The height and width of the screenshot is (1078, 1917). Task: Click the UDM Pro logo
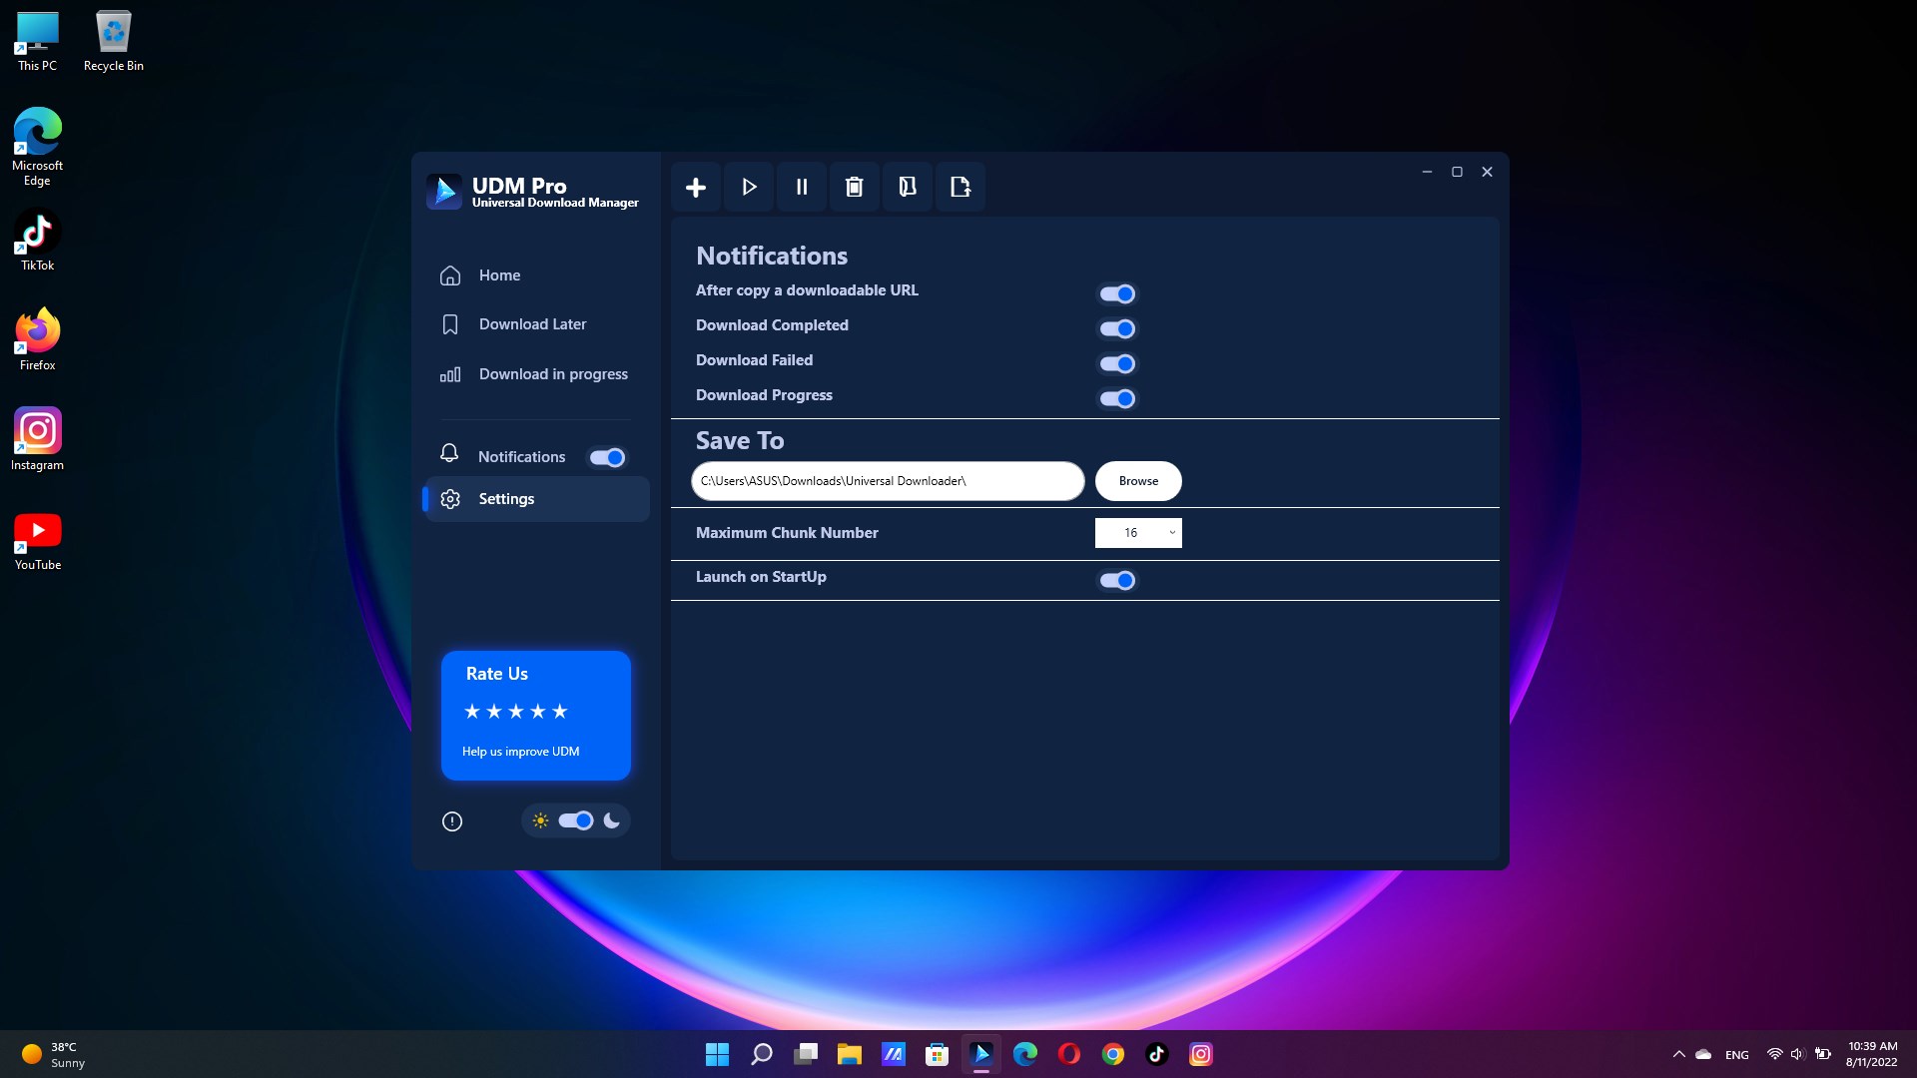tap(443, 191)
